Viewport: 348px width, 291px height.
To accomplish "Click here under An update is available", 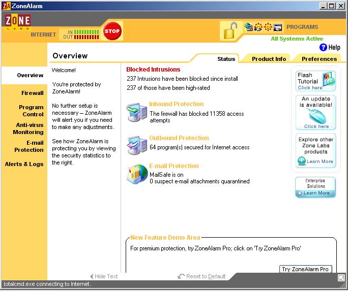I will 316,126.
